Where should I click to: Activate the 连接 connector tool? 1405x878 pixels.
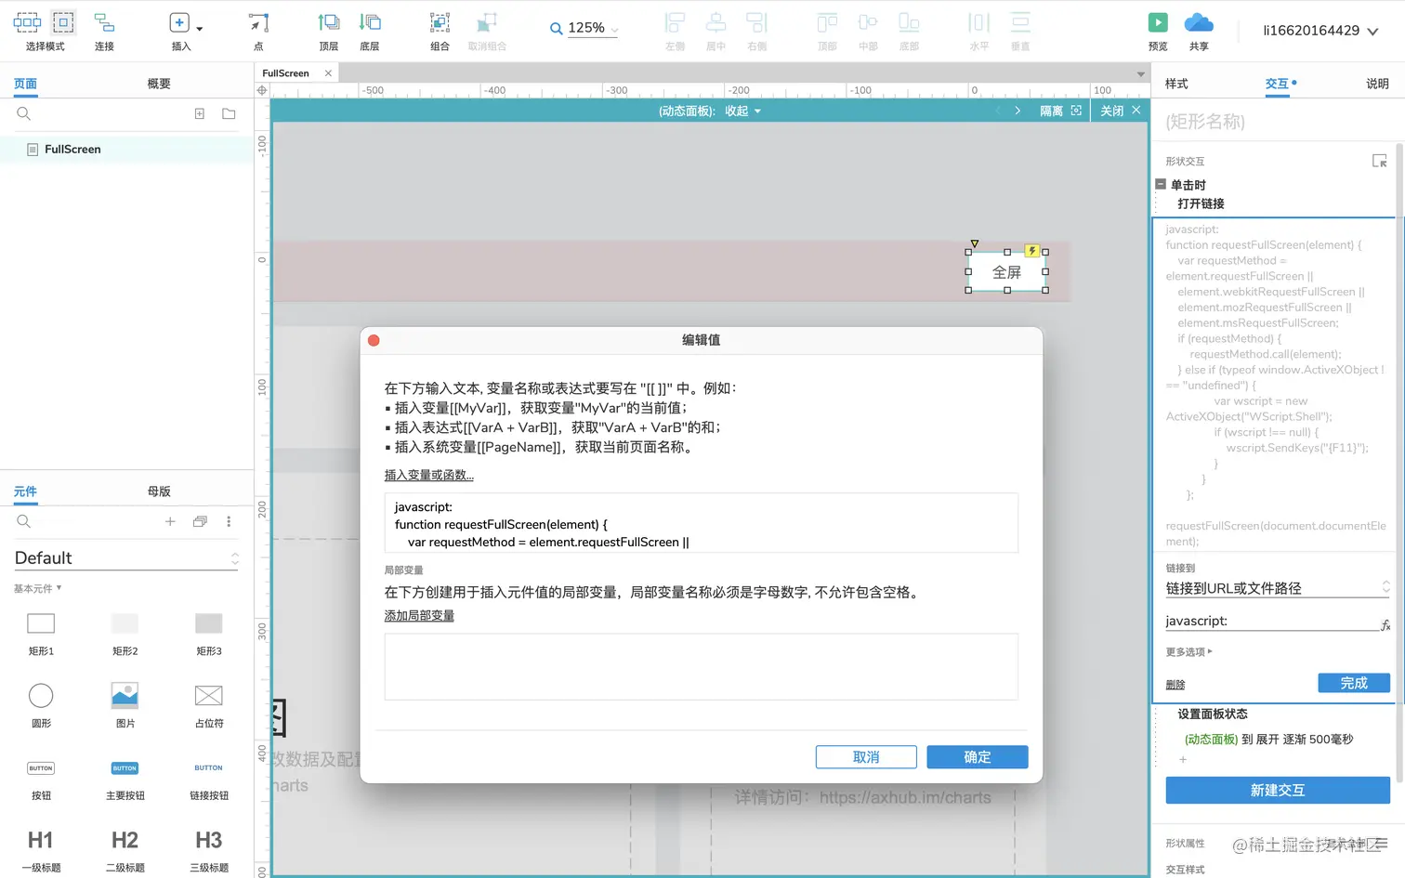[x=104, y=31]
